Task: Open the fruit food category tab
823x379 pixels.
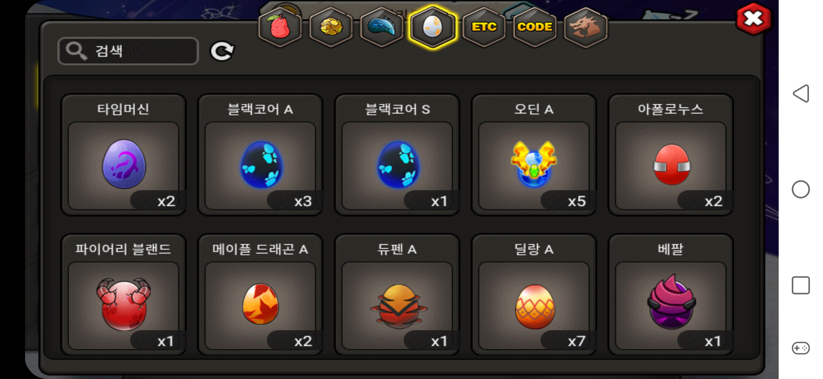Action: [280, 27]
